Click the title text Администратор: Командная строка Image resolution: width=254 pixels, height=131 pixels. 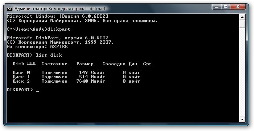click(x=50, y=9)
